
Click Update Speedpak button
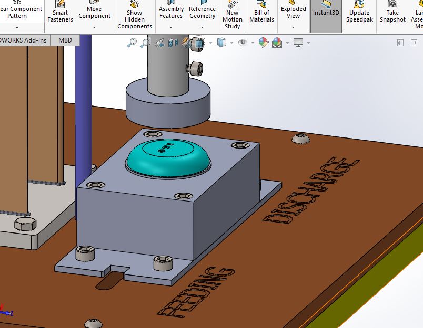(359, 12)
